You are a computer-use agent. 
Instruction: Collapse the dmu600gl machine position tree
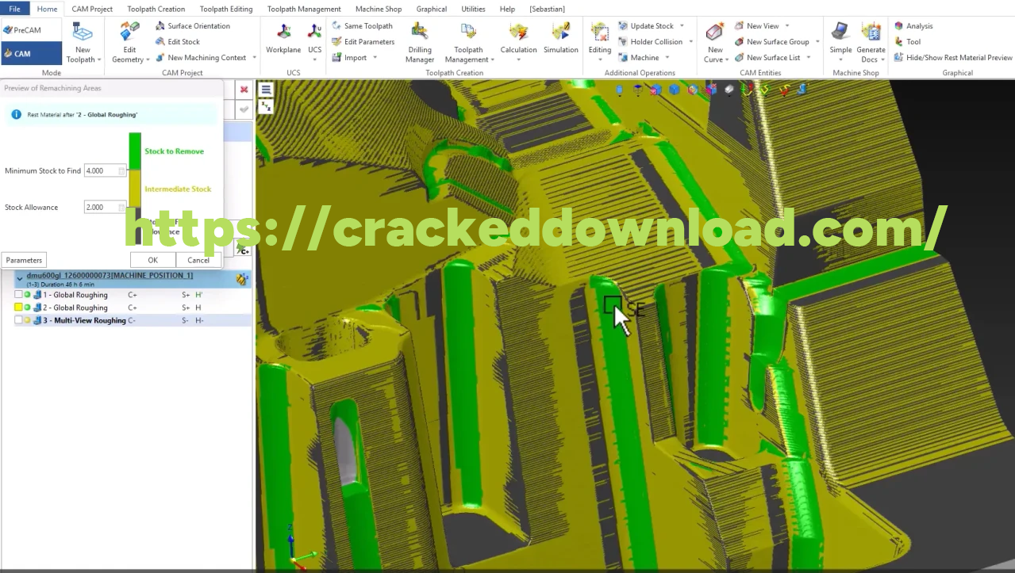click(x=20, y=279)
